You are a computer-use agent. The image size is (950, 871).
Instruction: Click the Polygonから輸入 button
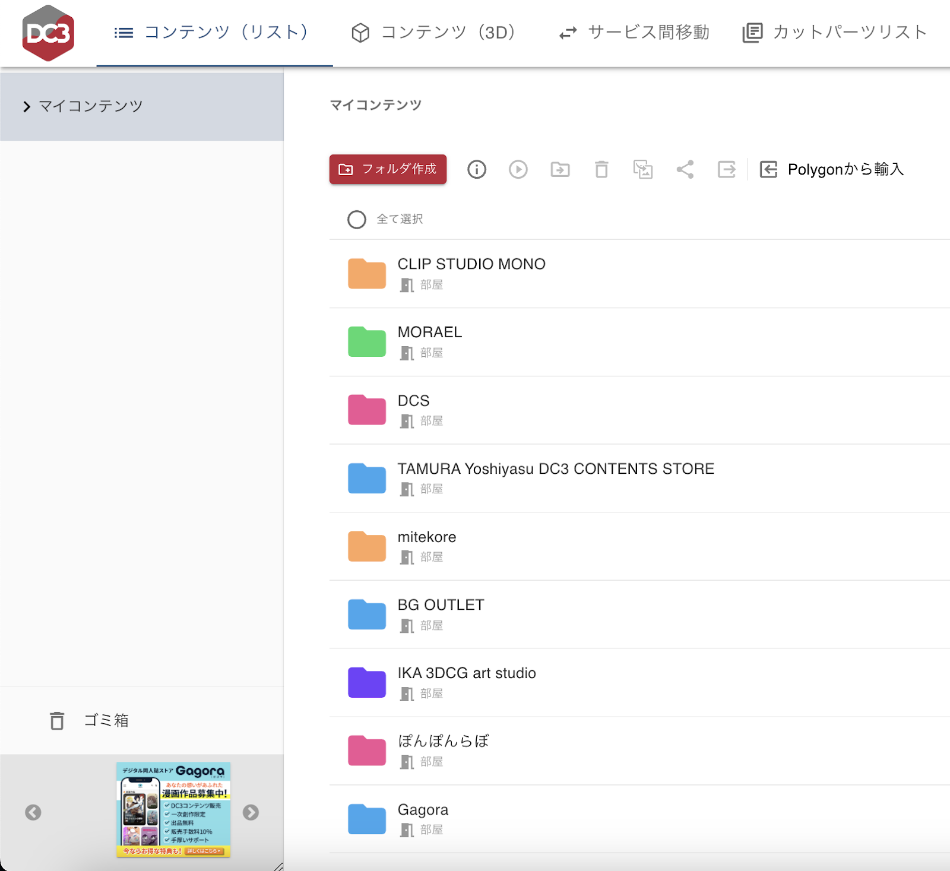coord(832,169)
